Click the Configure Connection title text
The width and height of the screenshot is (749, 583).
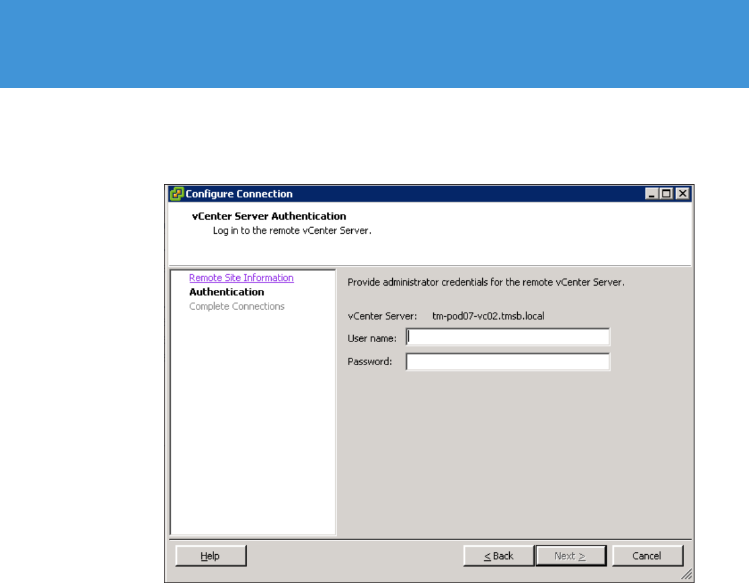[x=239, y=194]
